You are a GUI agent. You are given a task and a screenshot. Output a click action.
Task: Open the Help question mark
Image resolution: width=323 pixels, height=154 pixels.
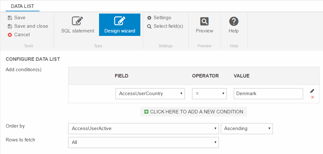(x=233, y=25)
